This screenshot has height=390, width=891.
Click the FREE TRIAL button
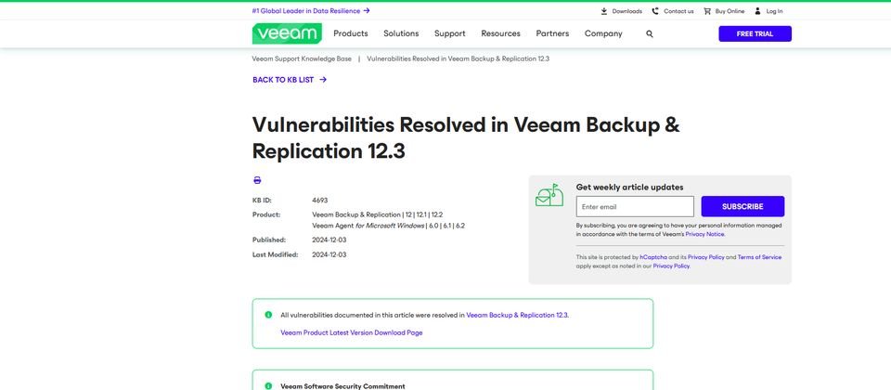point(755,33)
